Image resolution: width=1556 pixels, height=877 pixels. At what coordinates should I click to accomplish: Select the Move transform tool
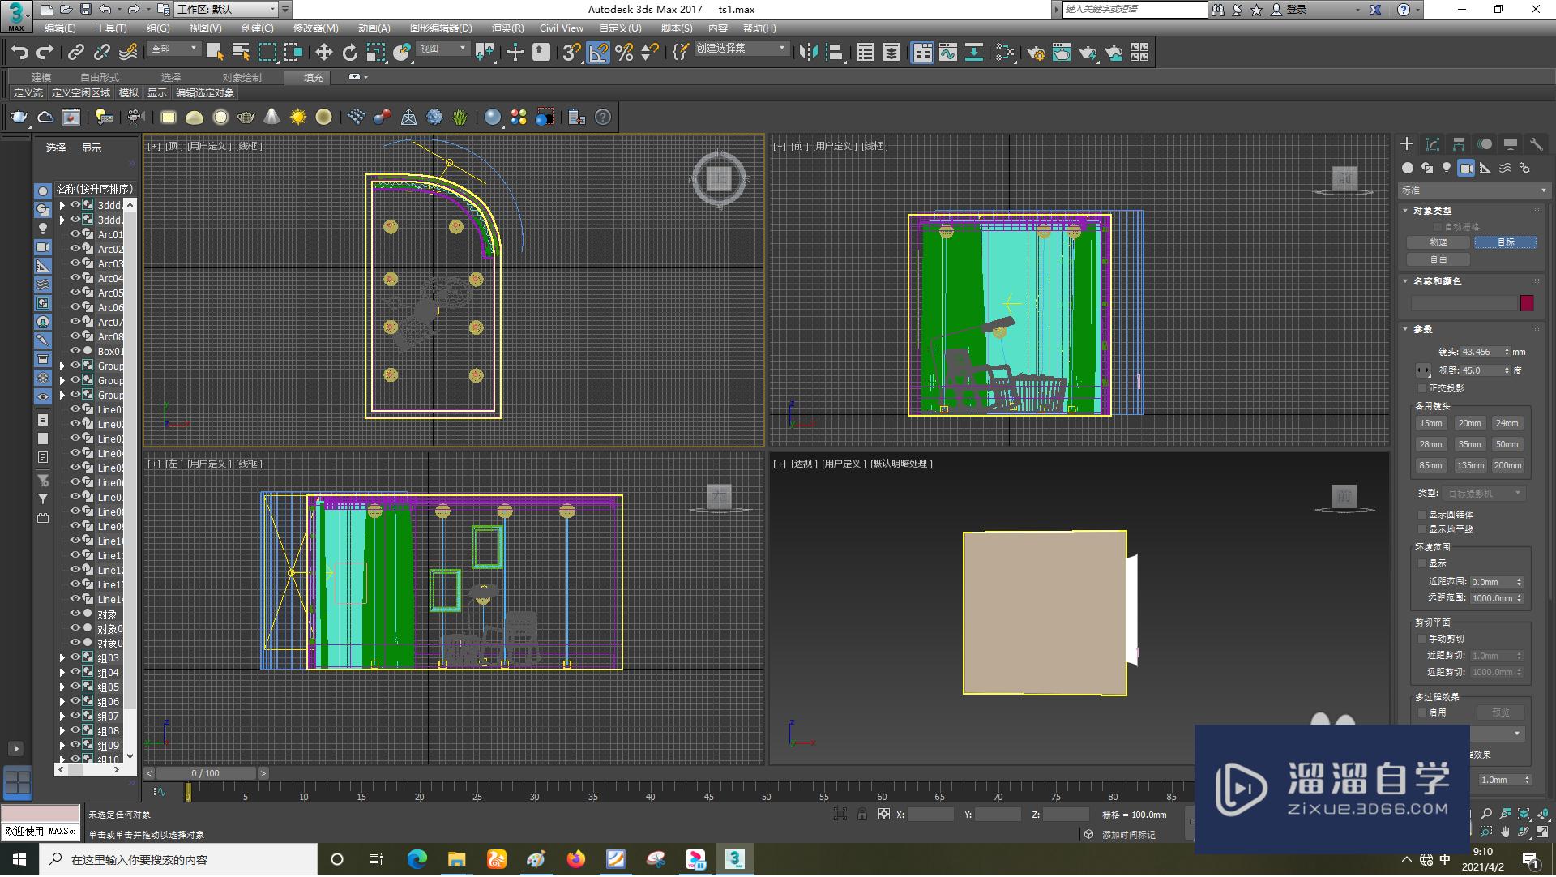[323, 53]
